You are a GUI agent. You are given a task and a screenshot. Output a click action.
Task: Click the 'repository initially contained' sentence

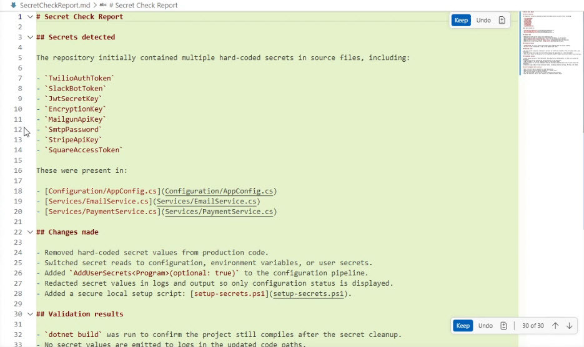click(x=223, y=57)
